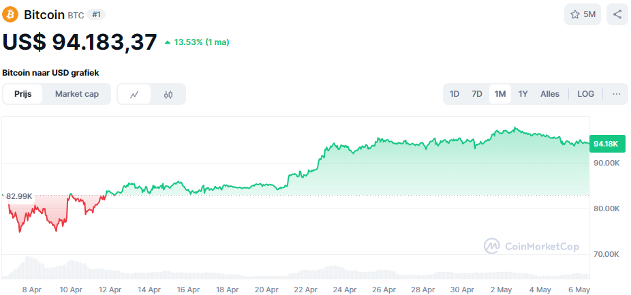The width and height of the screenshot is (631, 295).
Task: Show the Alles full history range
Action: (550, 94)
